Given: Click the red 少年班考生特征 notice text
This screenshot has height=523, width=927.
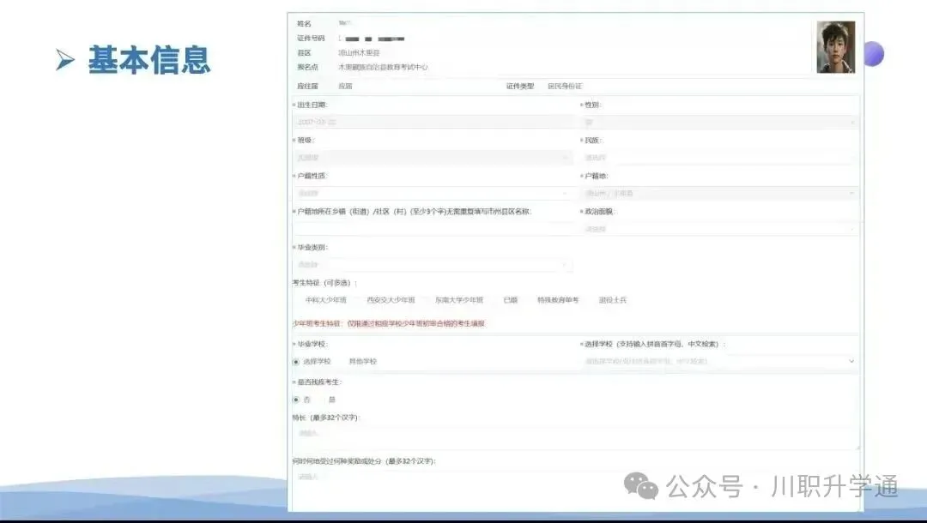Looking at the screenshot, I should (x=389, y=323).
